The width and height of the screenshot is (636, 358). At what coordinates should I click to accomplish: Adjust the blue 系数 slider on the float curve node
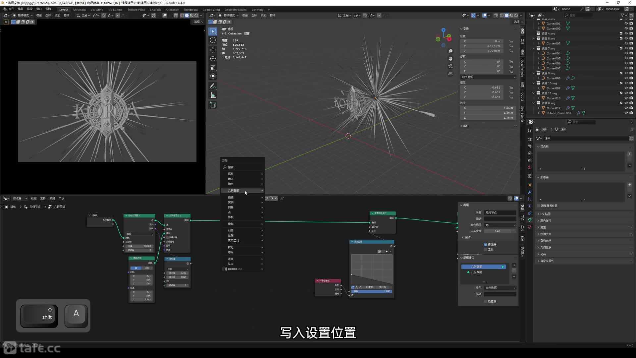click(x=372, y=291)
